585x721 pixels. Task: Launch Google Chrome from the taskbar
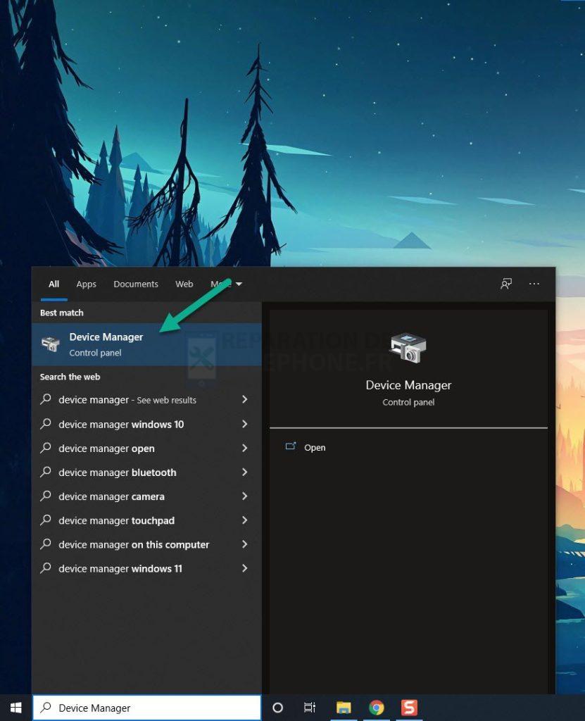[377, 707]
